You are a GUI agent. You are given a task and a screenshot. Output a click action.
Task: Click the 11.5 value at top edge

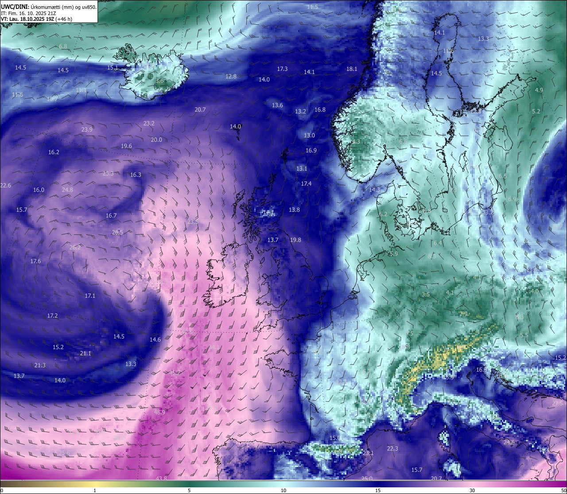pyautogui.click(x=312, y=7)
